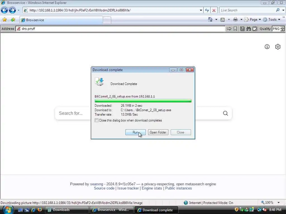Click Run to launch BitComet setup
Screen dimensions: 286x214
[135, 132]
